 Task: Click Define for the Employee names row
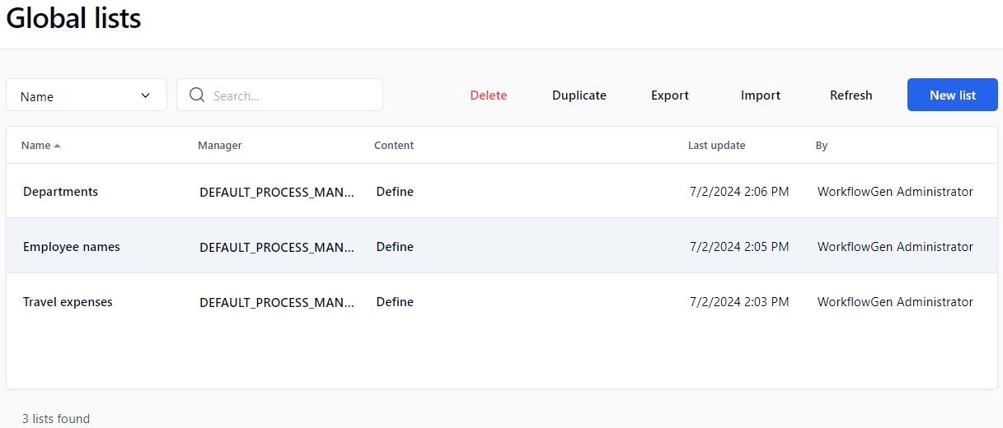395,247
